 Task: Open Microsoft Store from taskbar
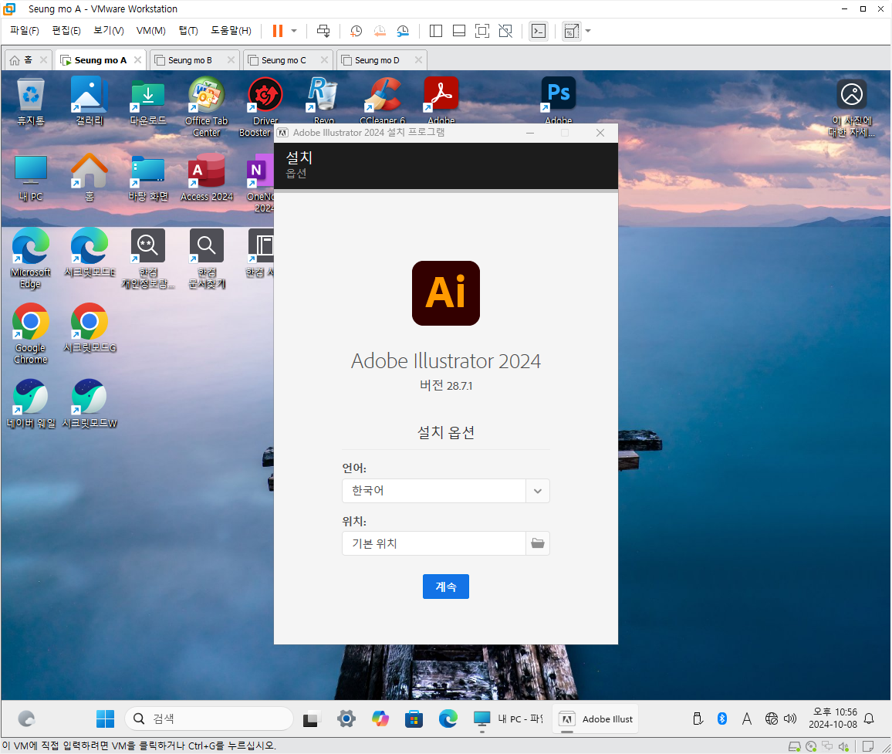[x=414, y=718]
